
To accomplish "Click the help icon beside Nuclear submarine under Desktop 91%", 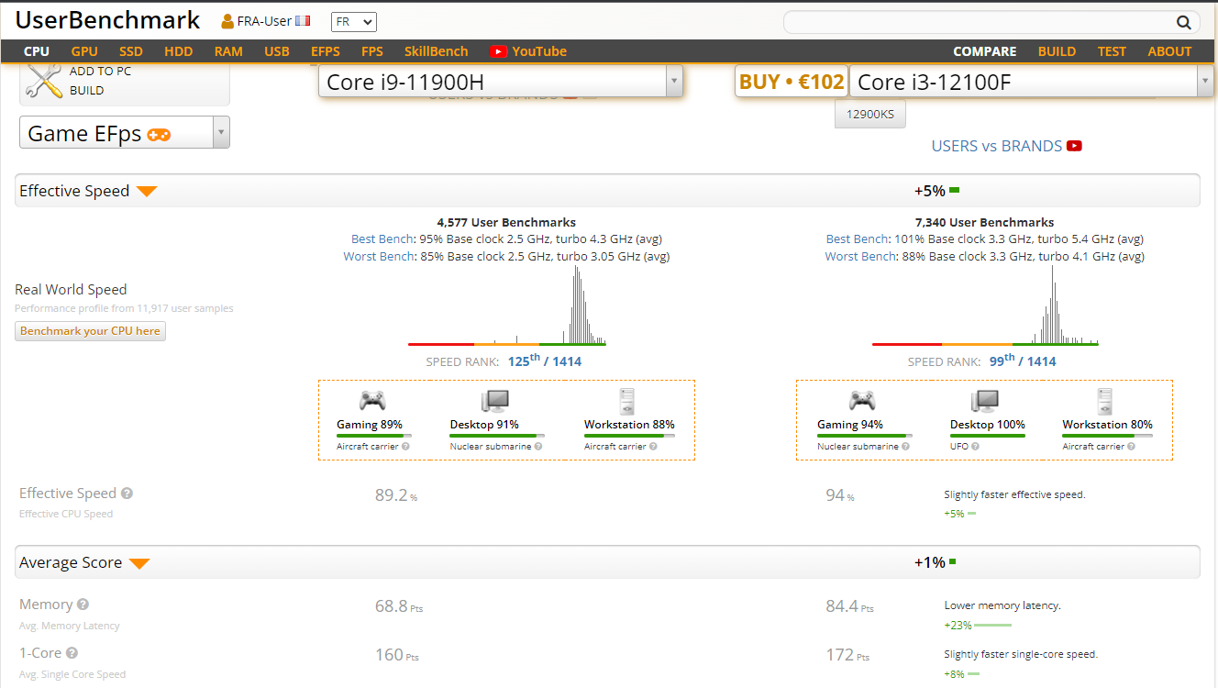I will tap(538, 447).
